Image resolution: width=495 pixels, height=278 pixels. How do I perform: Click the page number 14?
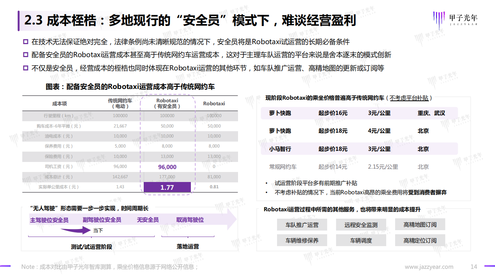click(x=474, y=267)
